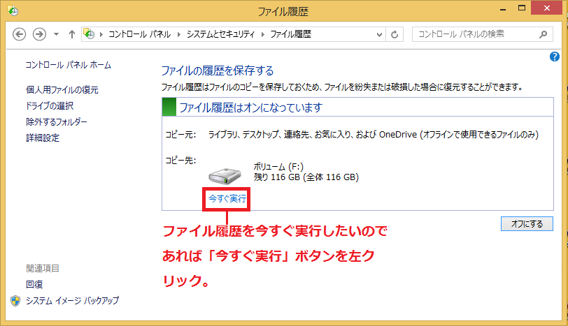568x326 pixels.
Task: Open ドライブの選択 link
Action: (50, 106)
